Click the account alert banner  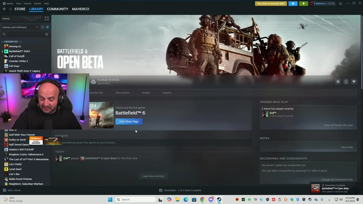[x=271, y=4]
